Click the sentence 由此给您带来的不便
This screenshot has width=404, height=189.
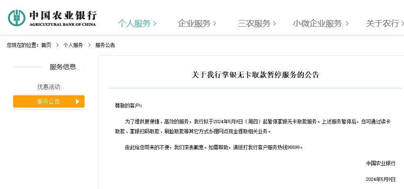148,148
